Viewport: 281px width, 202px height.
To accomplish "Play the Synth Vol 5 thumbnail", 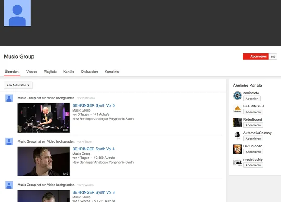I will pos(44,118).
